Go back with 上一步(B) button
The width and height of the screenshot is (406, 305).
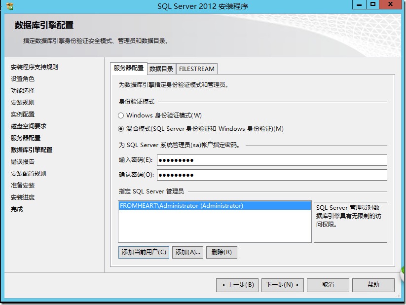click(x=237, y=285)
